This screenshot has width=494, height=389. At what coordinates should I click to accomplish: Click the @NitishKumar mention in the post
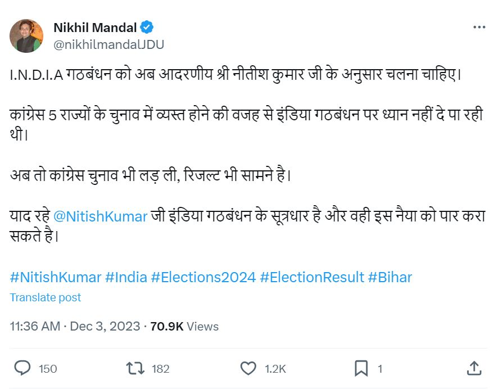[x=100, y=216]
